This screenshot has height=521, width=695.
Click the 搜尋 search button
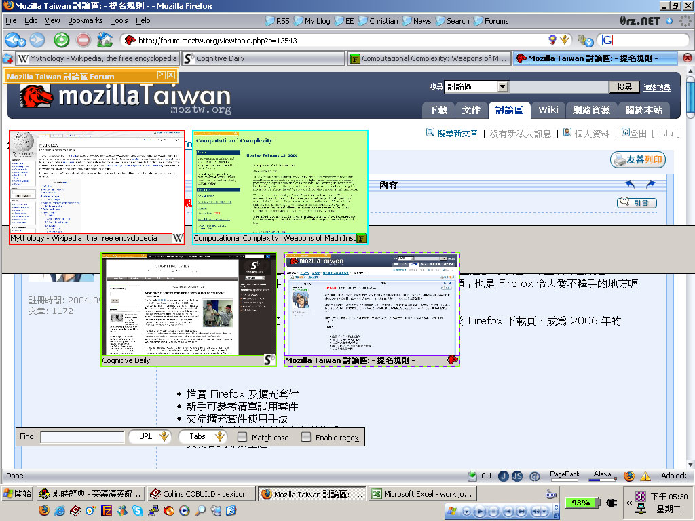pos(624,87)
